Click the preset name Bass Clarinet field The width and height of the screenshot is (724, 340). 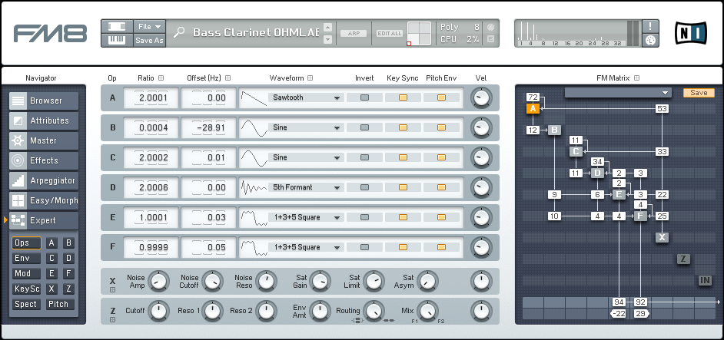[x=256, y=32]
